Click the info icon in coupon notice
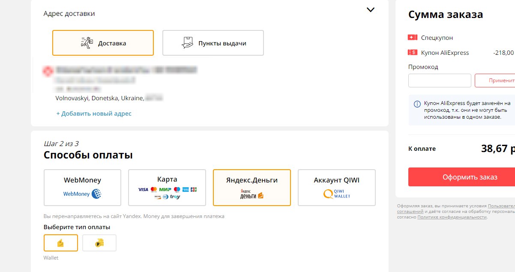 [417, 104]
